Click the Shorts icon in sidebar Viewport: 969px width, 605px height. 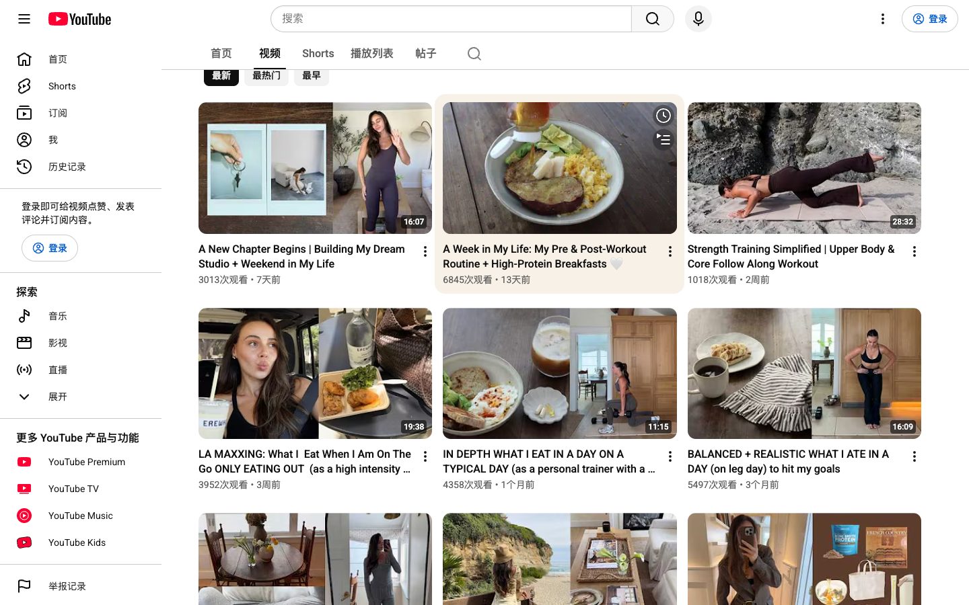coord(24,86)
